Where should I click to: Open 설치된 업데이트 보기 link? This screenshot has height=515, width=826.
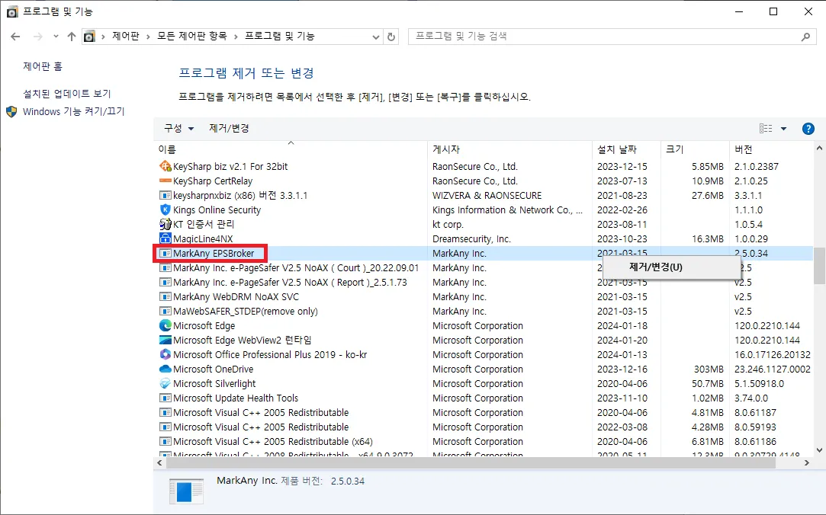tap(67, 94)
